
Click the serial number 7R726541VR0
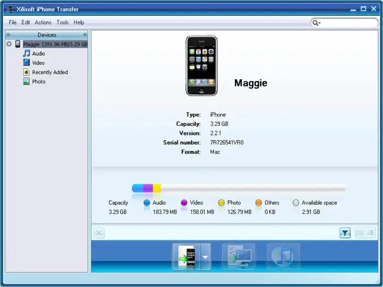pos(227,143)
